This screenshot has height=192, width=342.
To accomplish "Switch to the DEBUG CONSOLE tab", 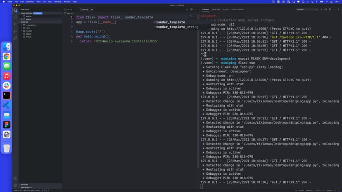I will pos(237,9).
